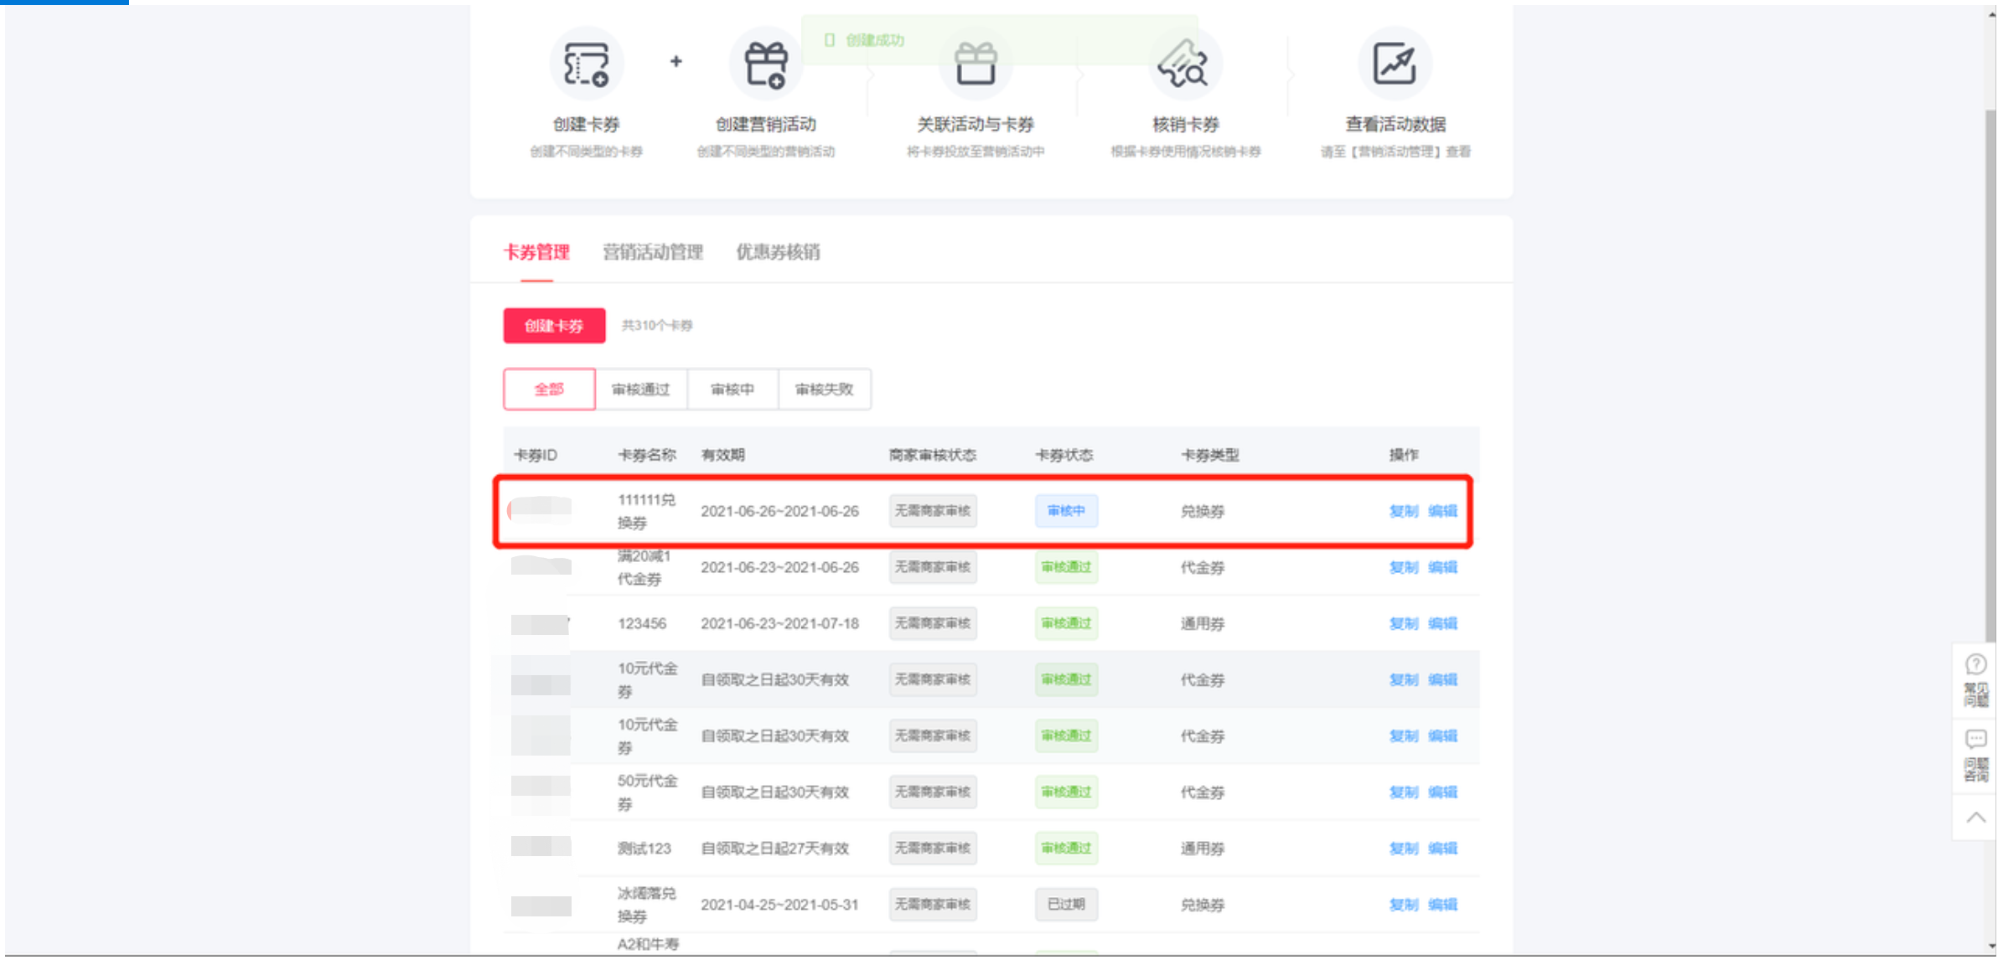This screenshot has height=965, width=1998.
Task: Switch to the 营销活动管理 tab
Action: (653, 252)
